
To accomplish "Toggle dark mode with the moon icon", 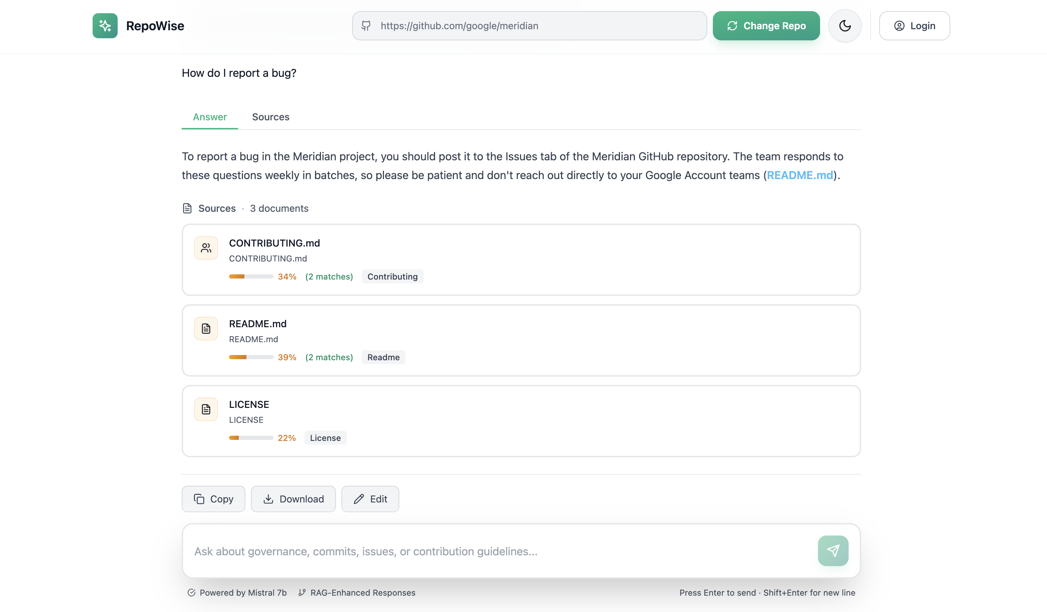I will click(x=845, y=25).
